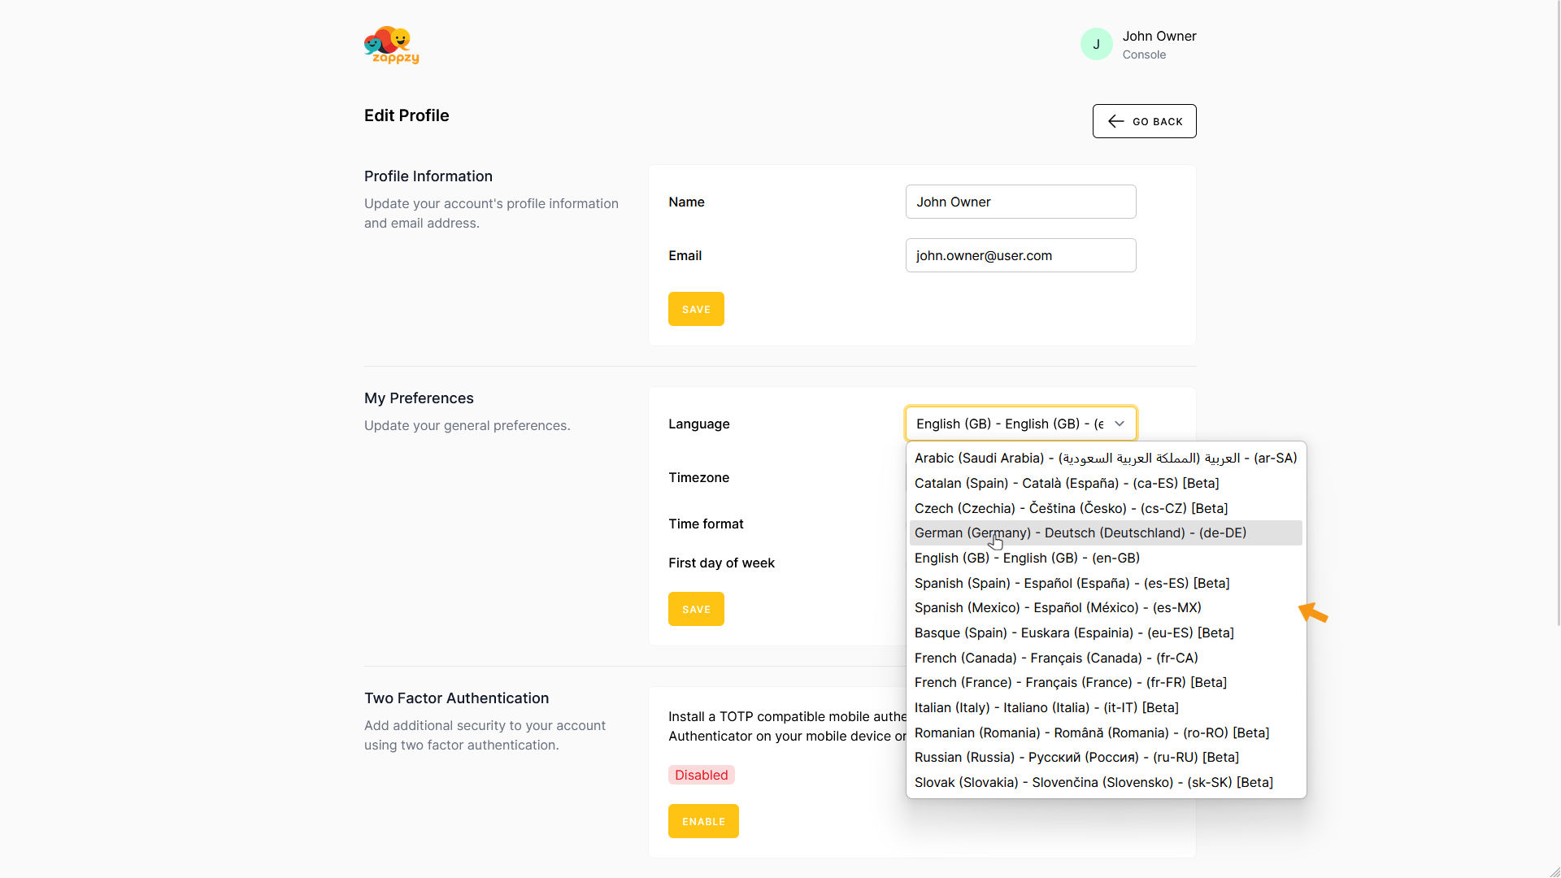Click the Save button under My Preferences
Viewport: 1561px width, 878px height.
[696, 609]
